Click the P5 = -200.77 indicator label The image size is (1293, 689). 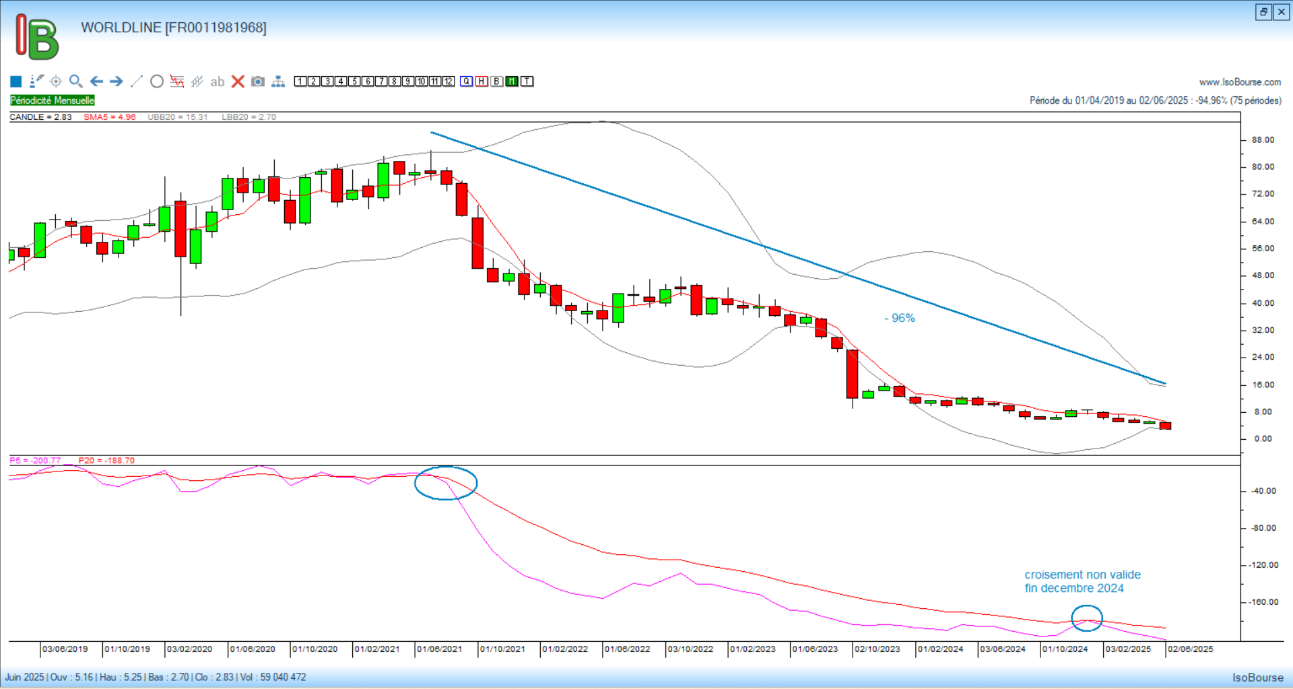point(35,461)
